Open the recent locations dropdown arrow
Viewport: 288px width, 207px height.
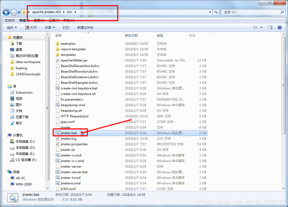tap(19, 13)
